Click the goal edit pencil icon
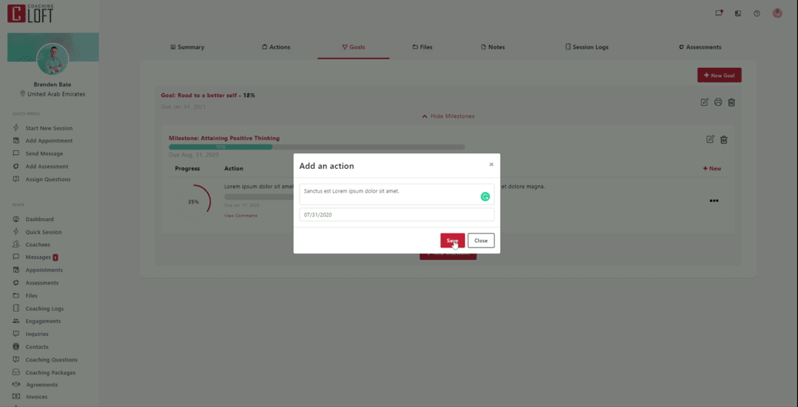This screenshot has height=407, width=798. tap(704, 102)
